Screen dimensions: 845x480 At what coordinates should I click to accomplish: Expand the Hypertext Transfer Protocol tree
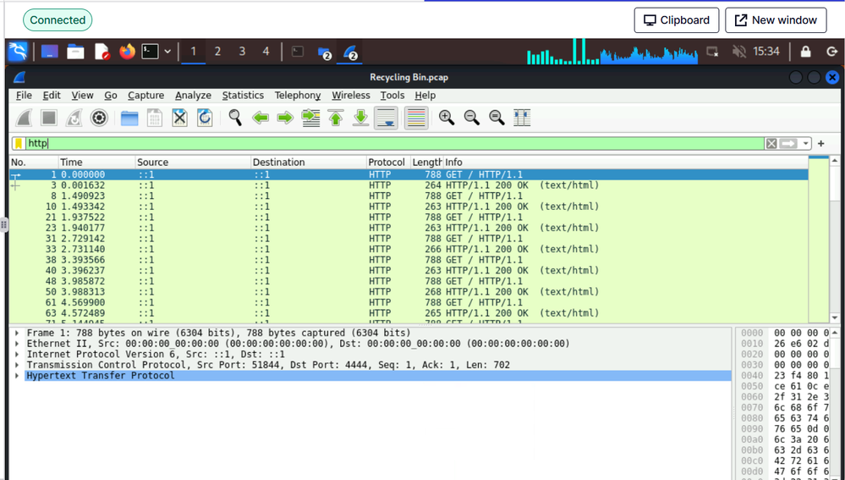pos(18,376)
